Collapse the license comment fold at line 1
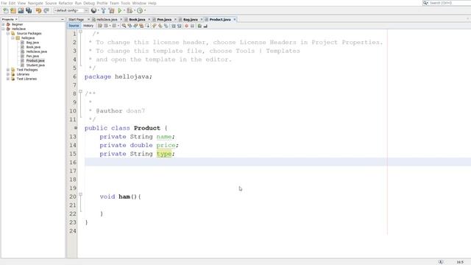Viewport: 471px width, 265px height. (x=80, y=32)
